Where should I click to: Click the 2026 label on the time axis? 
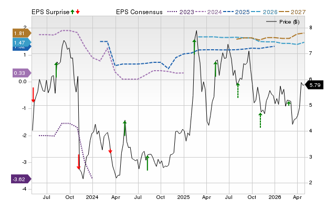[275, 197]
